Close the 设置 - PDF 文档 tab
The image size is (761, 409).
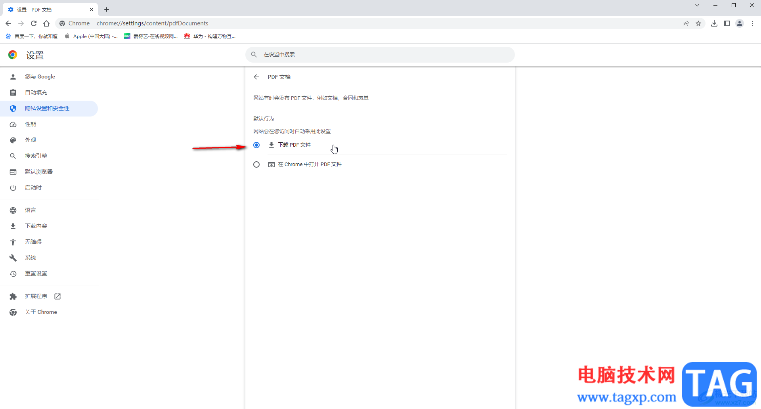click(x=92, y=10)
